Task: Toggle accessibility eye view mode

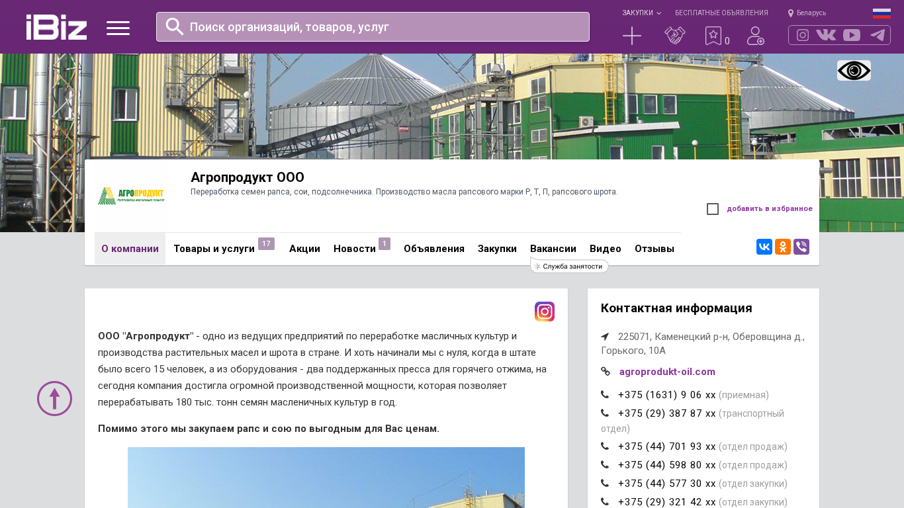Action: [x=854, y=71]
